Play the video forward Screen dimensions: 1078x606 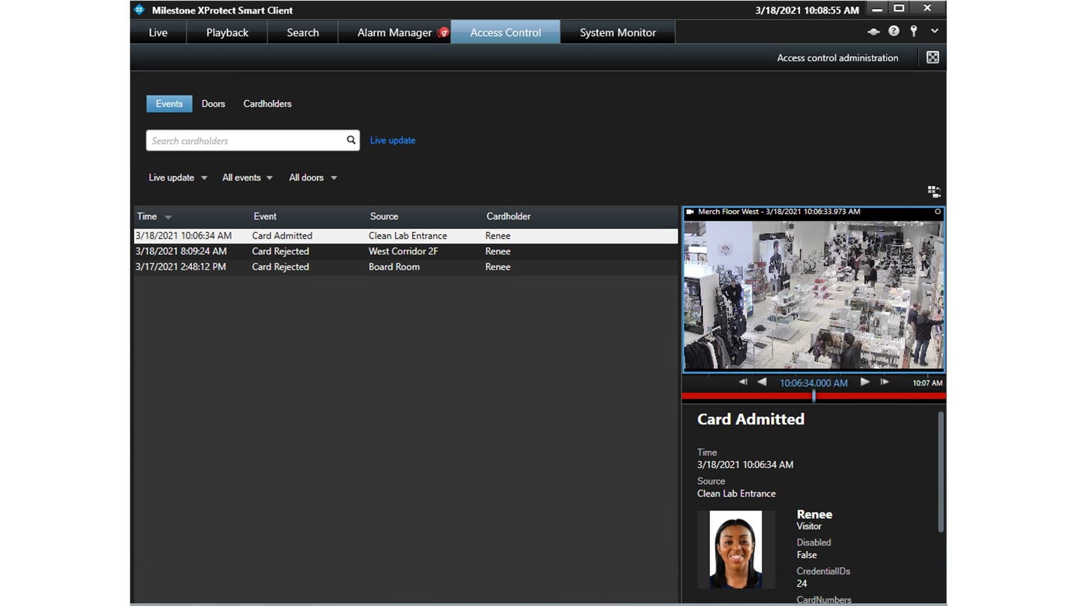[x=865, y=382]
